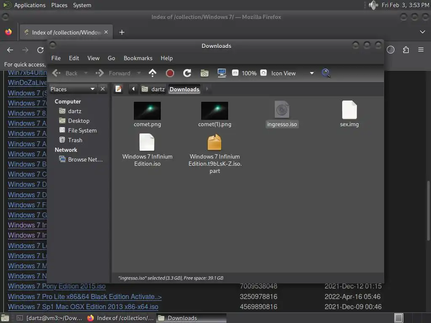Image resolution: width=431 pixels, height=323 pixels.
Task: Click the show desktop icon
Action: pyautogui.click(x=5, y=318)
